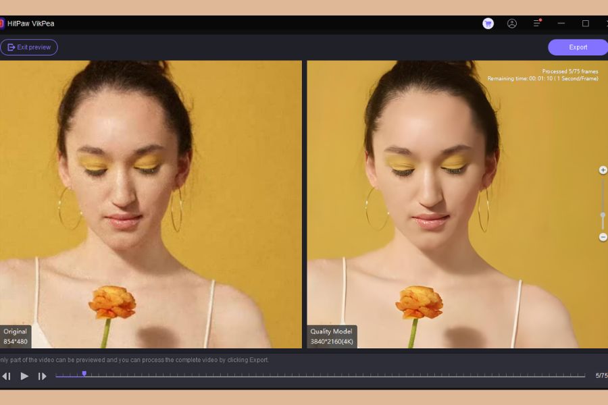
Task: Open the menu with the red notification badge
Action: 537,23
